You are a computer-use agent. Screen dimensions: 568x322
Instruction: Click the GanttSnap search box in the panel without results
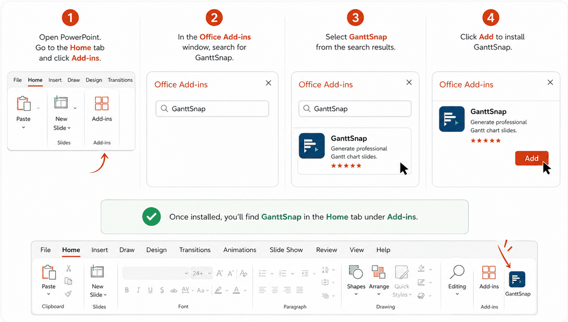point(212,109)
